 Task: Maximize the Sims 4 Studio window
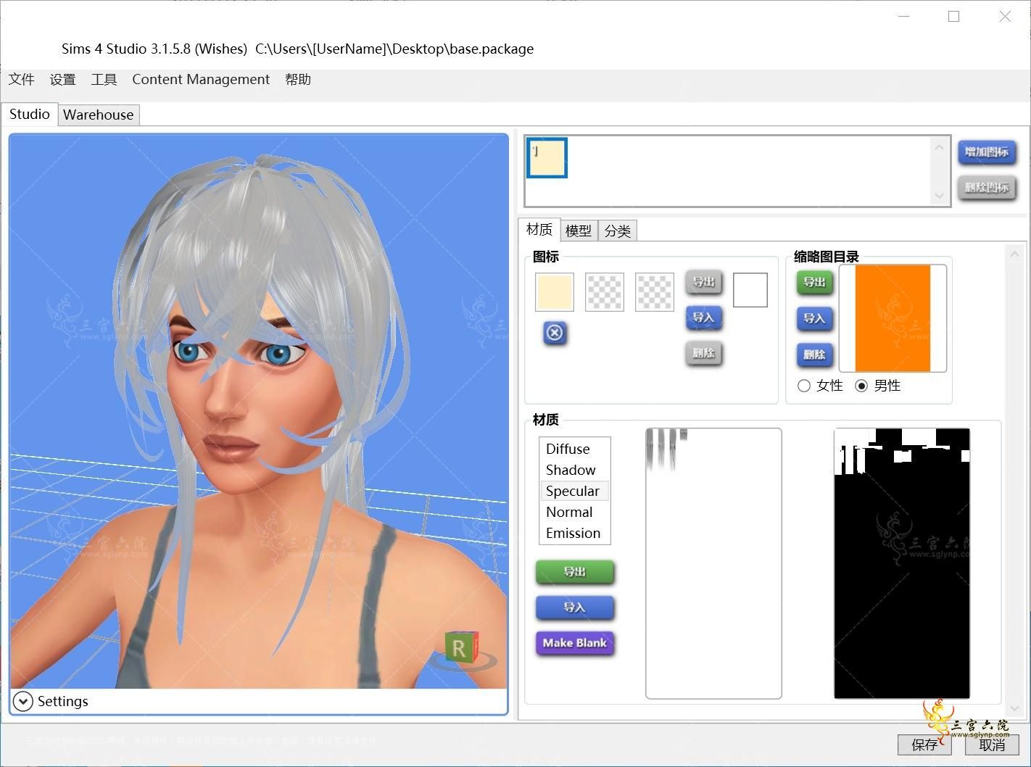[x=954, y=16]
